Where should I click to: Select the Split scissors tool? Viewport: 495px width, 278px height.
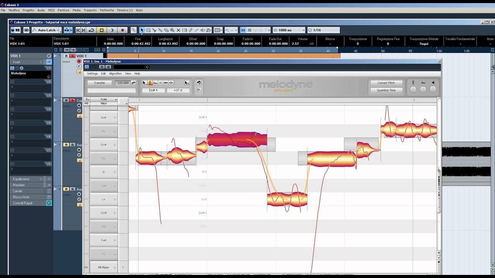pos(154,30)
